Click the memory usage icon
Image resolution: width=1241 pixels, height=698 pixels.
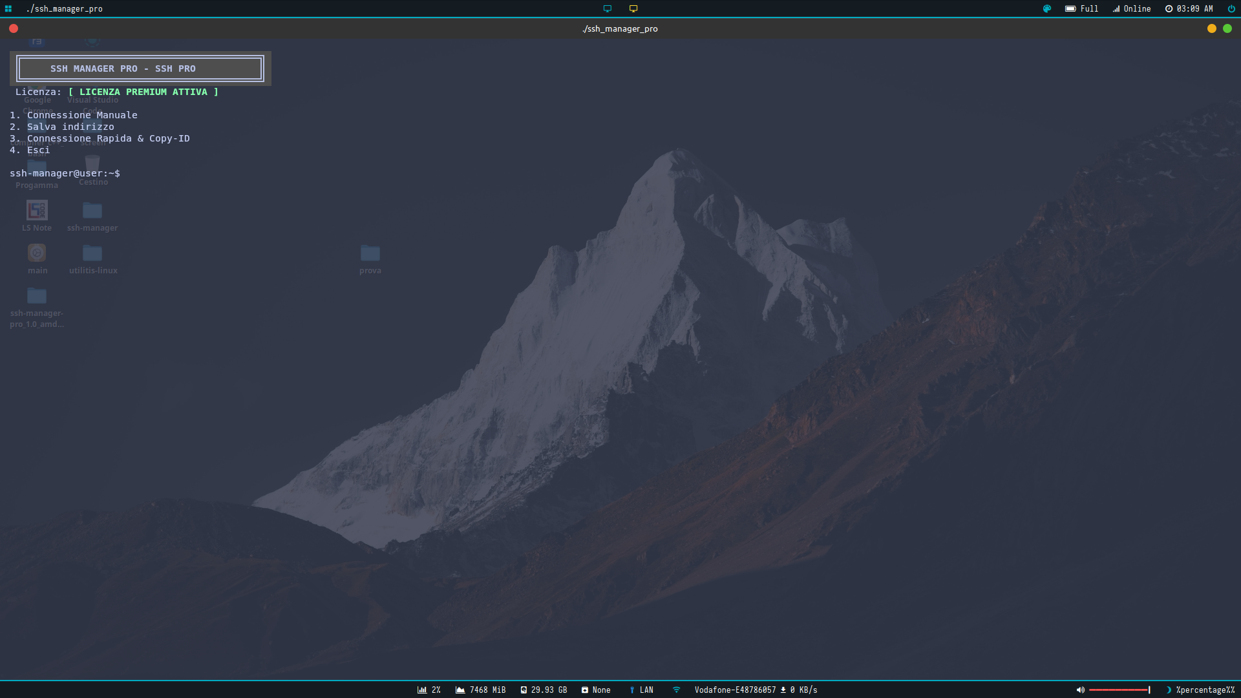(x=460, y=690)
